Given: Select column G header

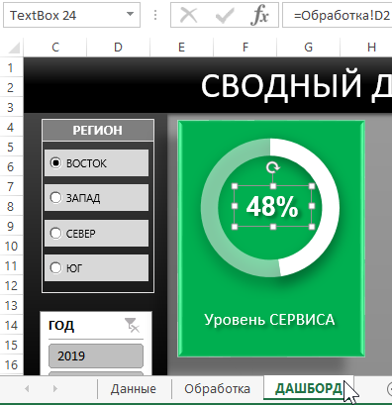Looking at the screenshot, I should 308,48.
